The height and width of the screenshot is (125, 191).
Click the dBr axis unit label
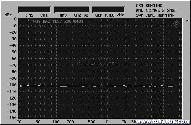coord(8,15)
